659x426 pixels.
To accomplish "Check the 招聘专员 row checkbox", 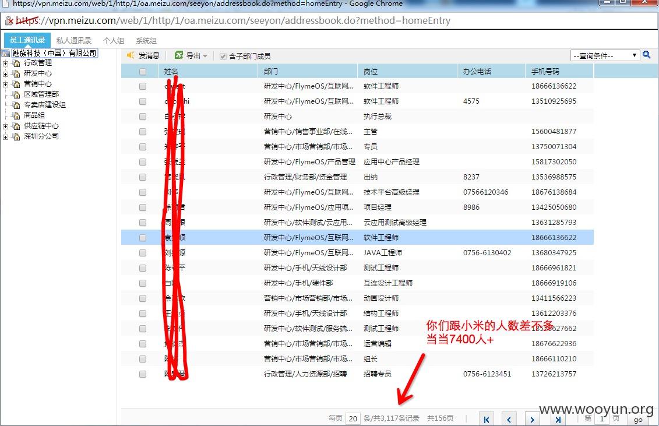I will click(x=143, y=374).
